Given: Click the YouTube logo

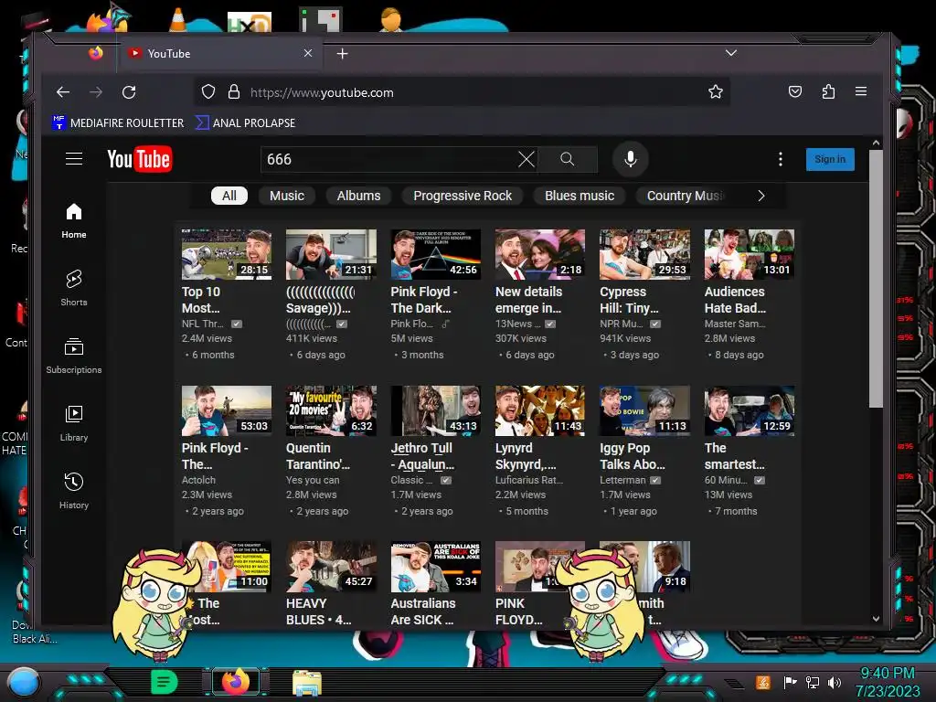Looking at the screenshot, I should (140, 159).
